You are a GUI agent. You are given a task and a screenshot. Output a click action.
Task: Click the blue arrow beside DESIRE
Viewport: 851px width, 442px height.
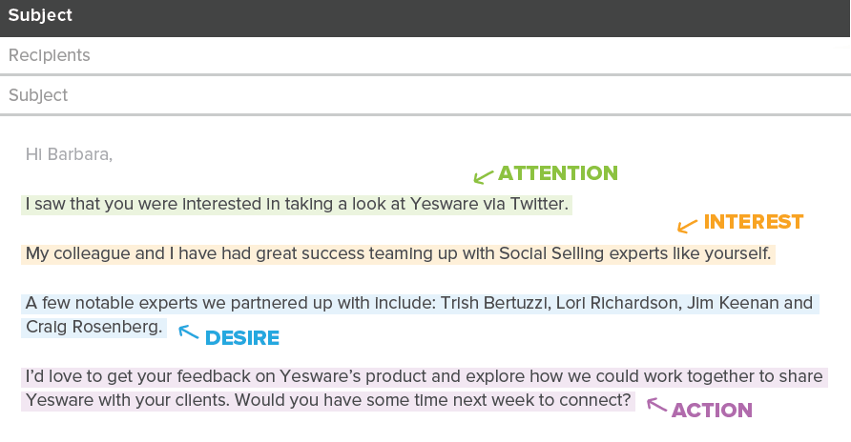(188, 331)
